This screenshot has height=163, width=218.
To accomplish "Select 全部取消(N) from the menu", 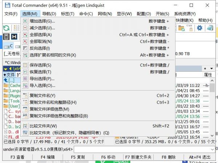I will (x=98, y=41).
